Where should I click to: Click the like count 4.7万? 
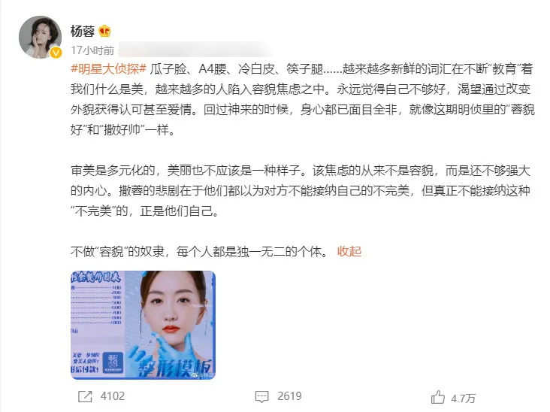[x=463, y=398]
